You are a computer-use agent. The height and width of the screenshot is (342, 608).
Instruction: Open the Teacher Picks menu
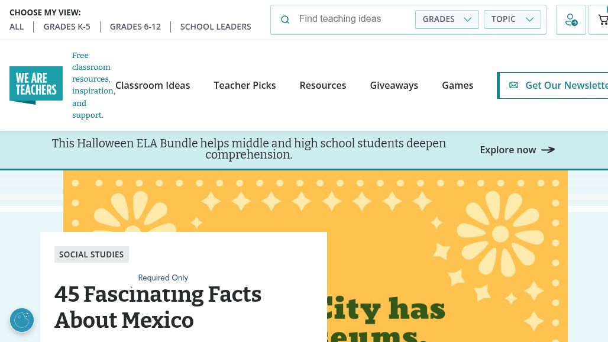coord(245,85)
